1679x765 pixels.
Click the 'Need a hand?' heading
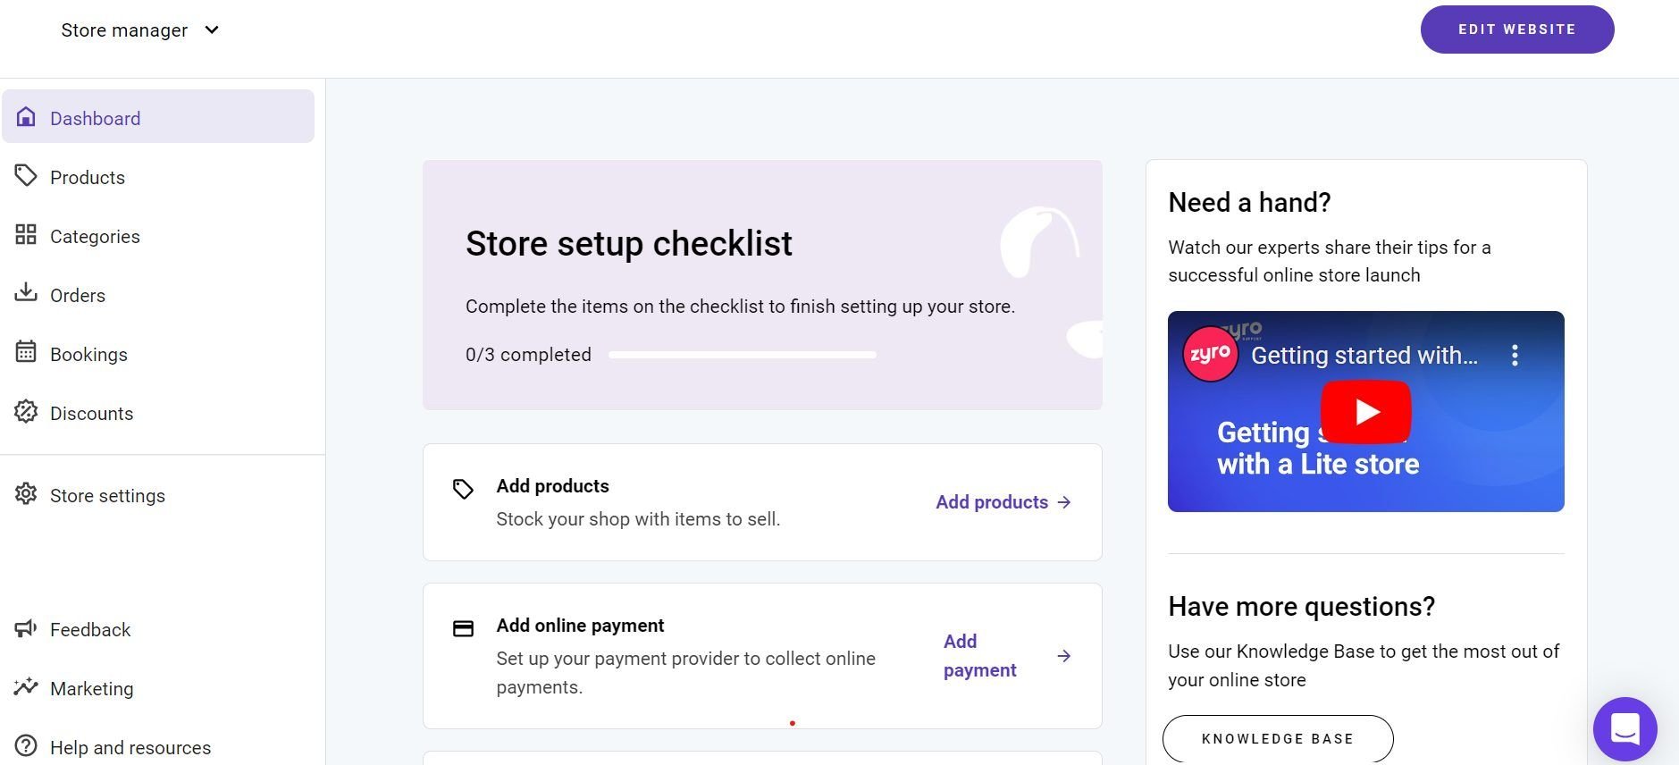point(1249,203)
